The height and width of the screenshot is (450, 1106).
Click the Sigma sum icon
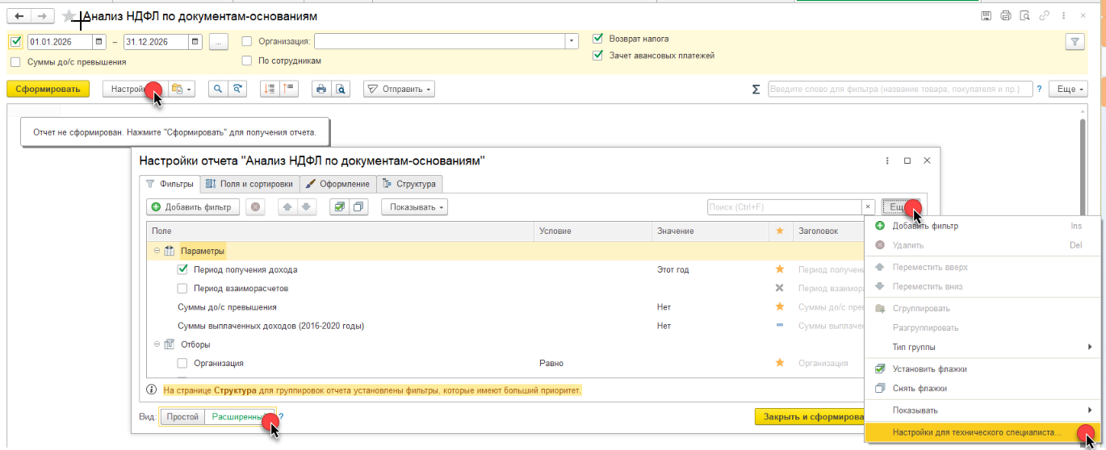[756, 90]
